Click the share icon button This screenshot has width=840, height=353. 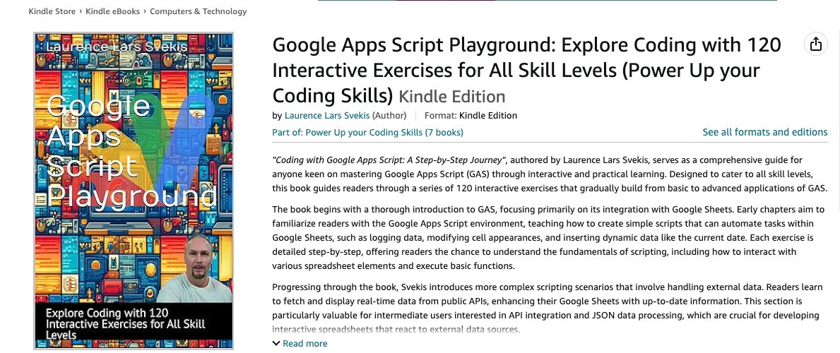[815, 44]
